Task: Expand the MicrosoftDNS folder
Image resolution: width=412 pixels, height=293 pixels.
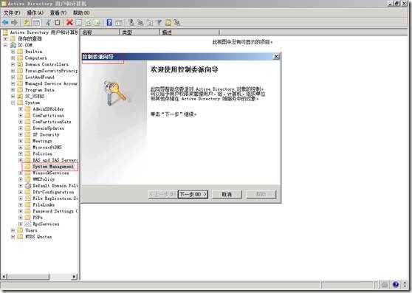Action: [21, 148]
